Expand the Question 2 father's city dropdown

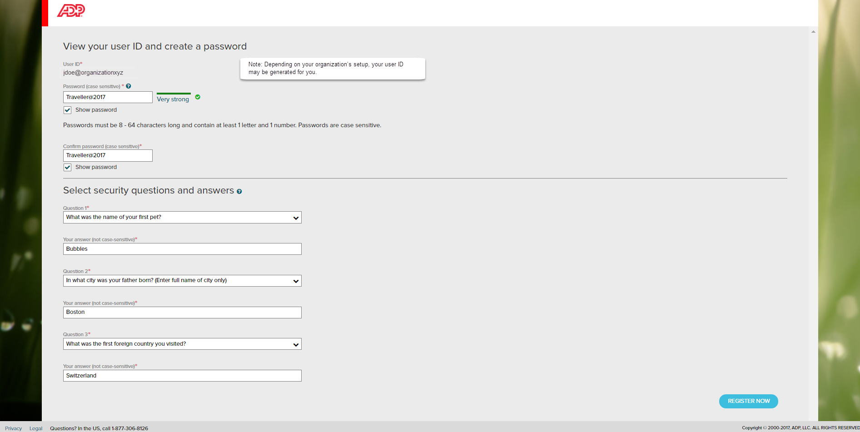(x=182, y=281)
